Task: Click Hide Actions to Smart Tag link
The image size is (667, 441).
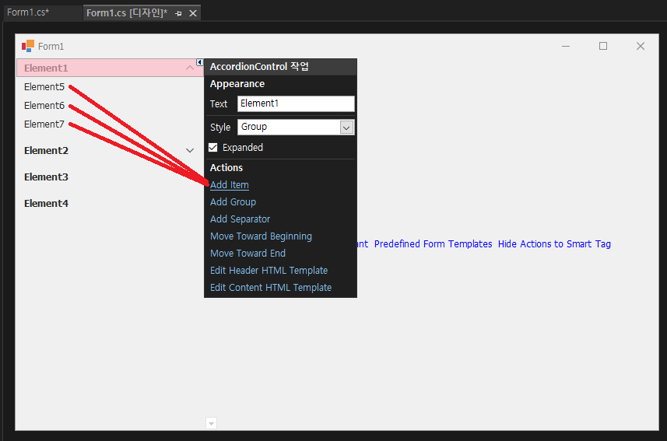Action: pyautogui.click(x=554, y=243)
